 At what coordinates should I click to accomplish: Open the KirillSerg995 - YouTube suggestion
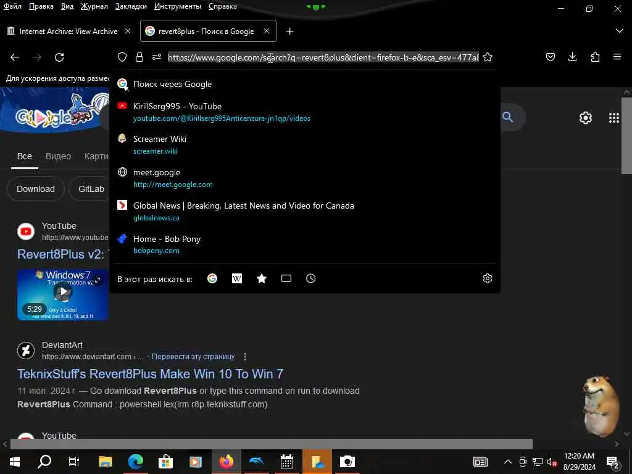pyautogui.click(x=305, y=112)
